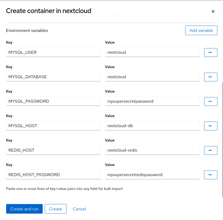Edit the MYSQL_USER value field nextcloud
The width and height of the screenshot is (223, 220).
152,52
